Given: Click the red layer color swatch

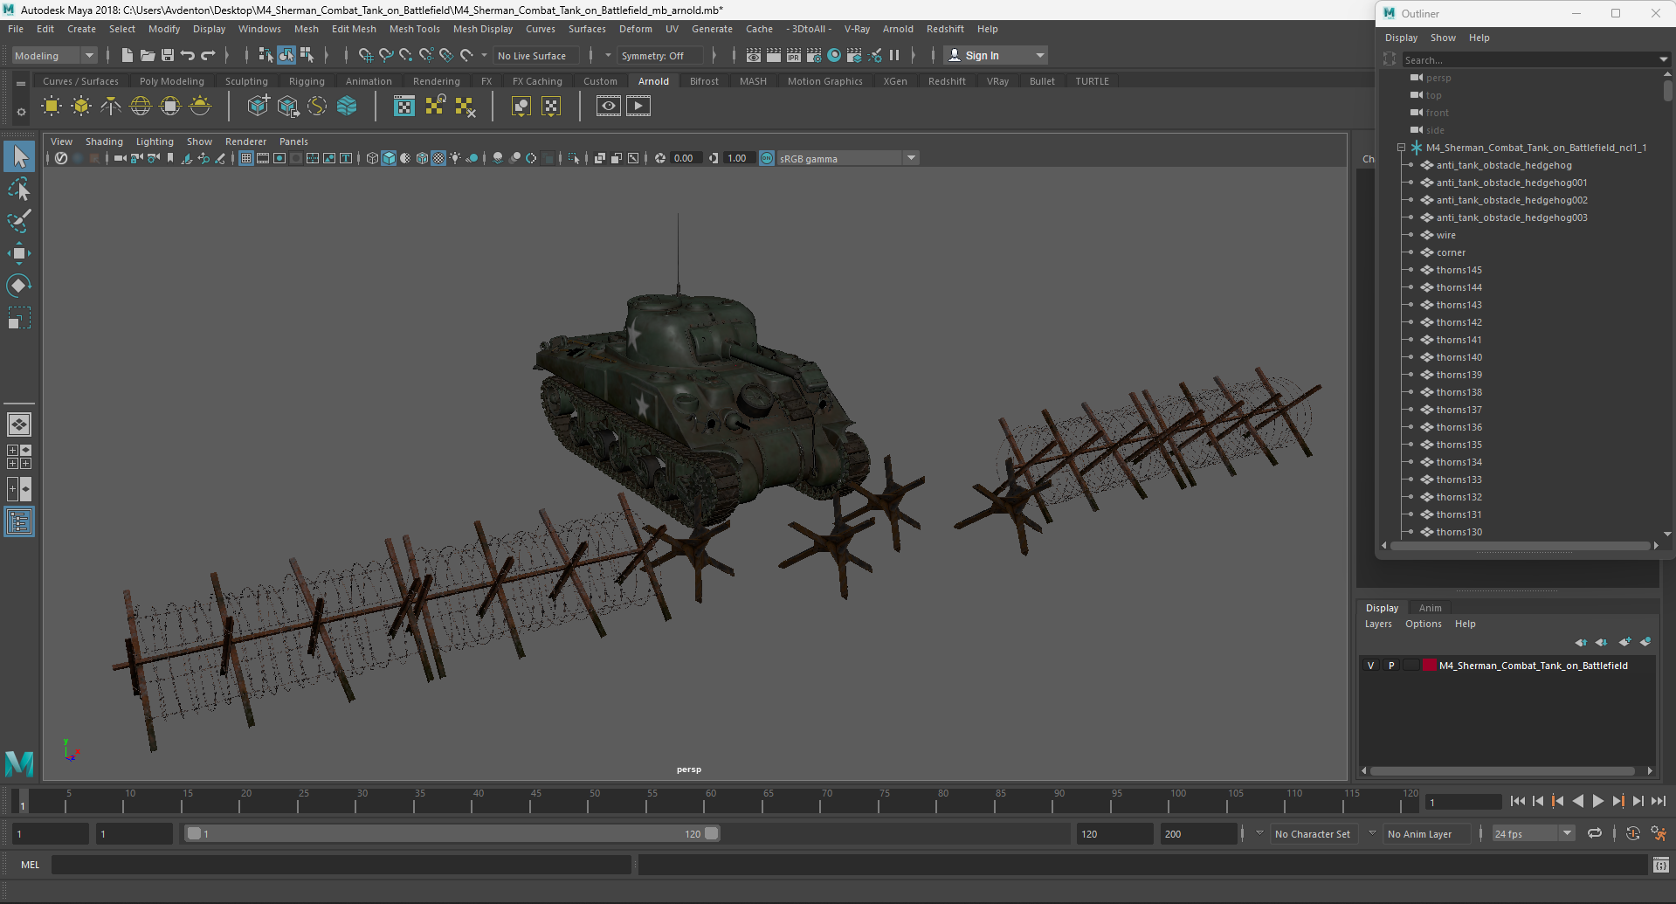Looking at the screenshot, I should 1430,666.
